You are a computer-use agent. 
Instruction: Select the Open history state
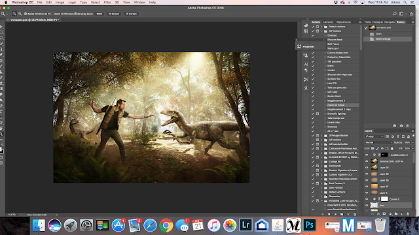coord(388,34)
